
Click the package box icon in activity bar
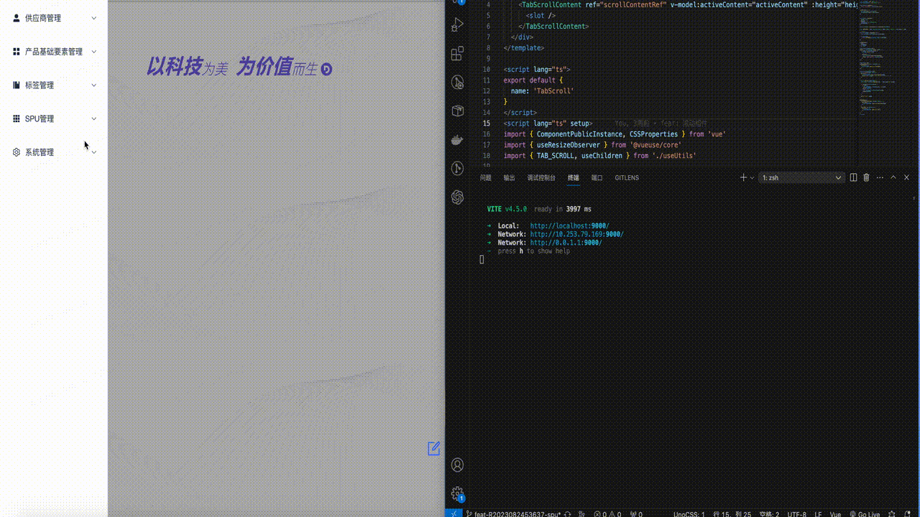tap(457, 111)
